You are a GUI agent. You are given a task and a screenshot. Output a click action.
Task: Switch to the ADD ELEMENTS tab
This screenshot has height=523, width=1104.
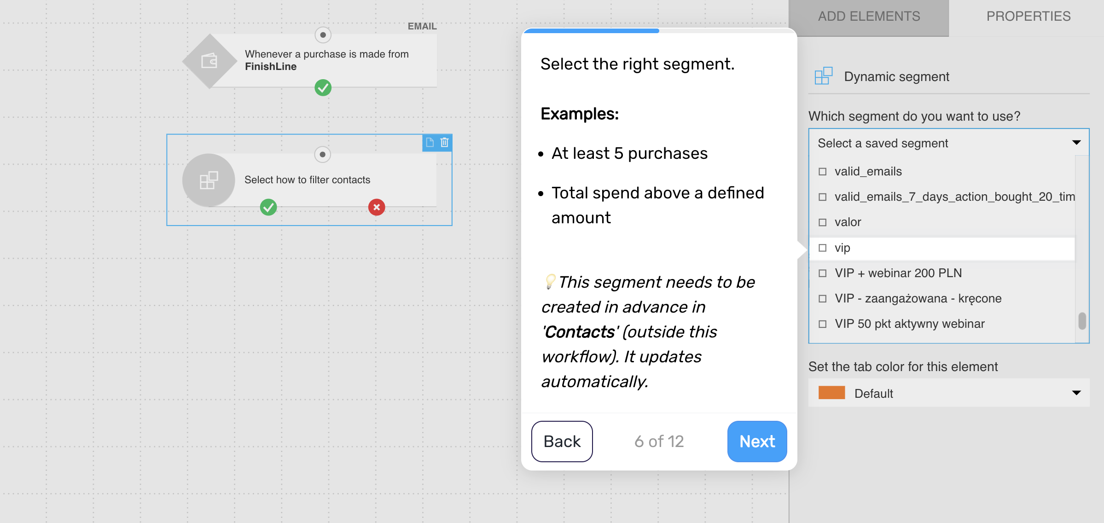pos(869,17)
